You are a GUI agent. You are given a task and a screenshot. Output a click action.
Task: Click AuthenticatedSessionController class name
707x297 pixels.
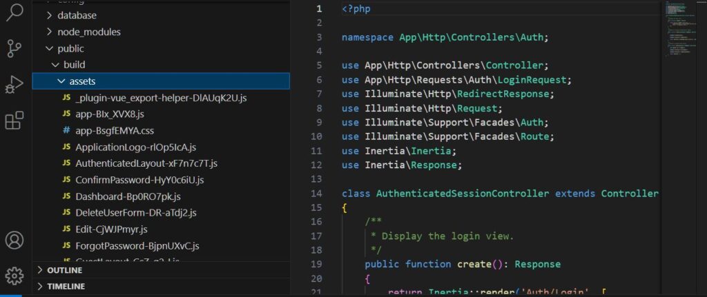pyautogui.click(x=463, y=194)
